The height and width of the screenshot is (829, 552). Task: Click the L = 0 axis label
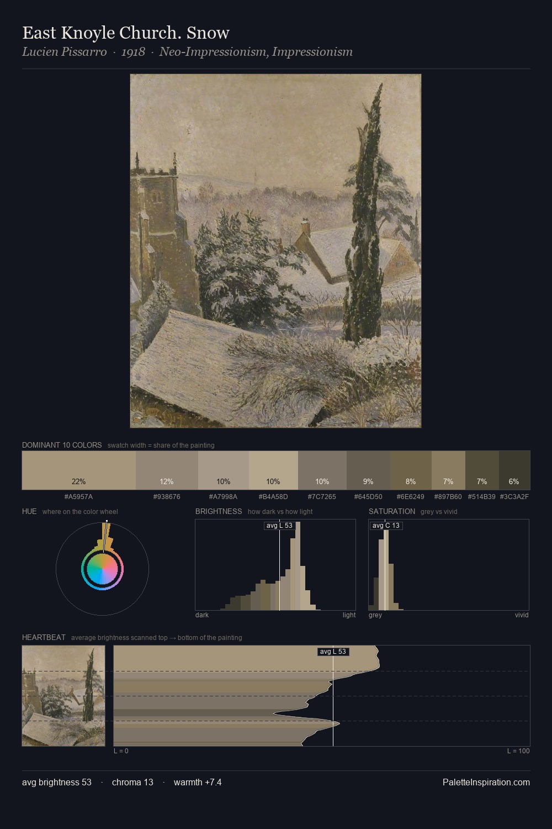coord(121,751)
